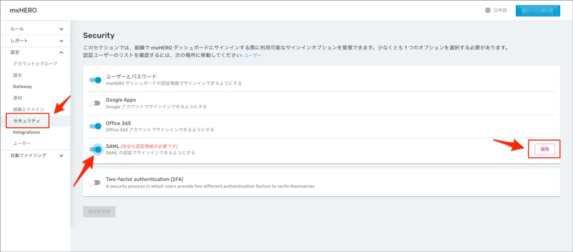This screenshot has width=573, height=252.
Task: Open Integrations in sidebar
Action: click(26, 132)
